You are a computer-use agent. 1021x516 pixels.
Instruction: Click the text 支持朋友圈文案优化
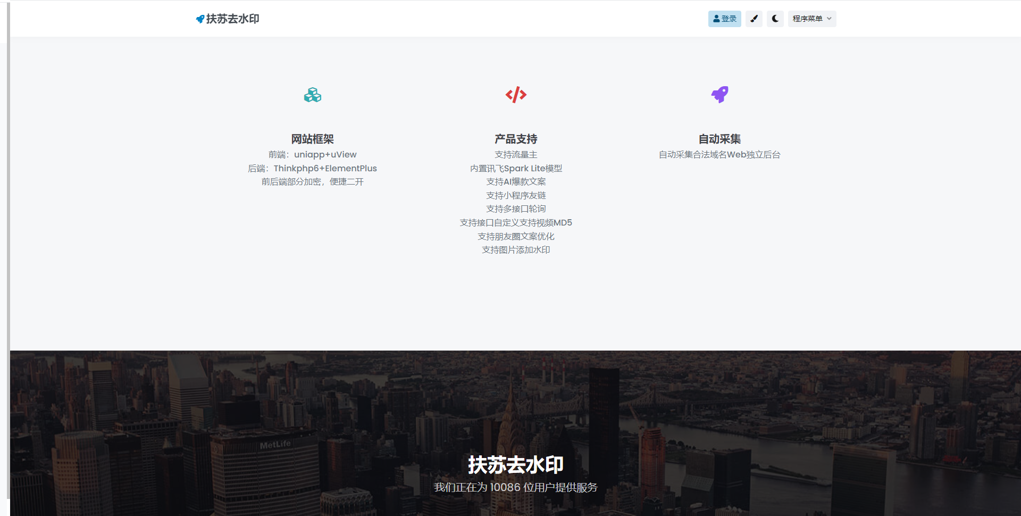[516, 236]
